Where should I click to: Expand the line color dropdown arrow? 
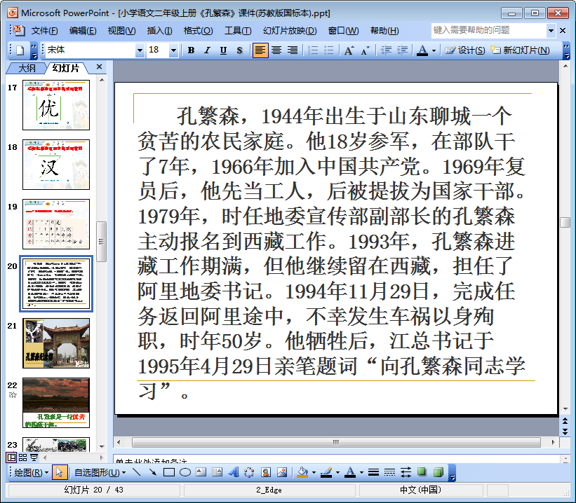[x=337, y=473]
